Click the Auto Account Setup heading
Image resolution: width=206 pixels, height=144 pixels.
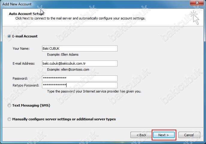pyautogui.click(x=26, y=14)
